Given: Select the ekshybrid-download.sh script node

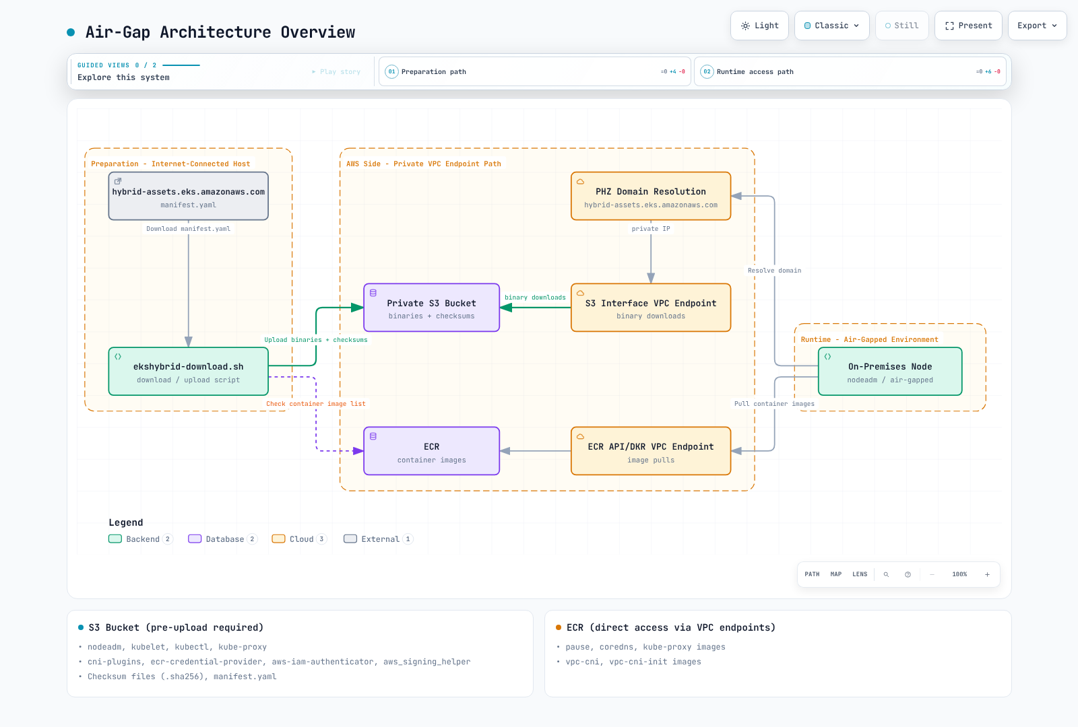Looking at the screenshot, I should pyautogui.click(x=189, y=371).
